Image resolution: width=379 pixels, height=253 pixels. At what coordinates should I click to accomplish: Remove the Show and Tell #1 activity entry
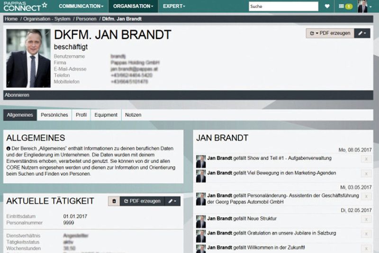click(x=366, y=159)
